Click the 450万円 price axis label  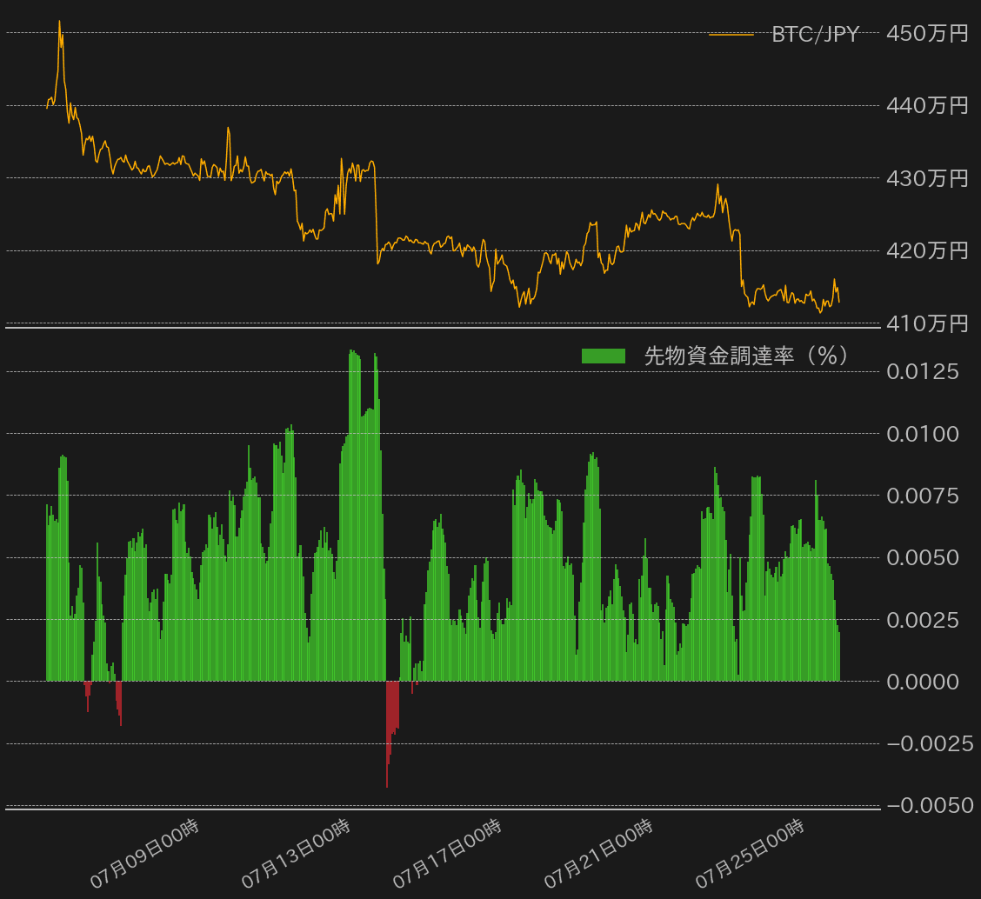point(926,34)
